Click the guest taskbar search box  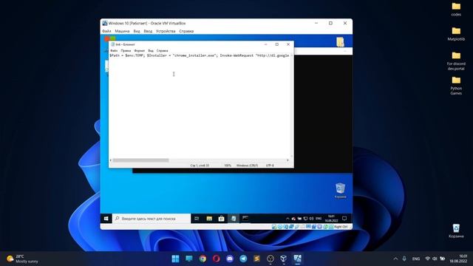pyautogui.click(x=152, y=219)
